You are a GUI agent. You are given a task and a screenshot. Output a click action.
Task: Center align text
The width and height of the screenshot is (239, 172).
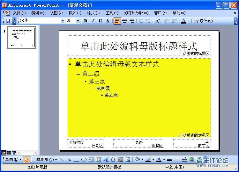(x=124, y=21)
